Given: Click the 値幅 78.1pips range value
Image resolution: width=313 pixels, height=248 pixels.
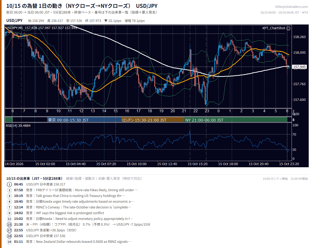Looking at the screenshot, I should click(x=135, y=21).
